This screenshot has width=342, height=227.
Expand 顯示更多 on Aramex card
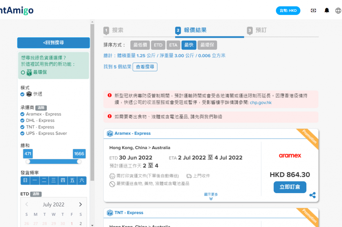click(211, 196)
